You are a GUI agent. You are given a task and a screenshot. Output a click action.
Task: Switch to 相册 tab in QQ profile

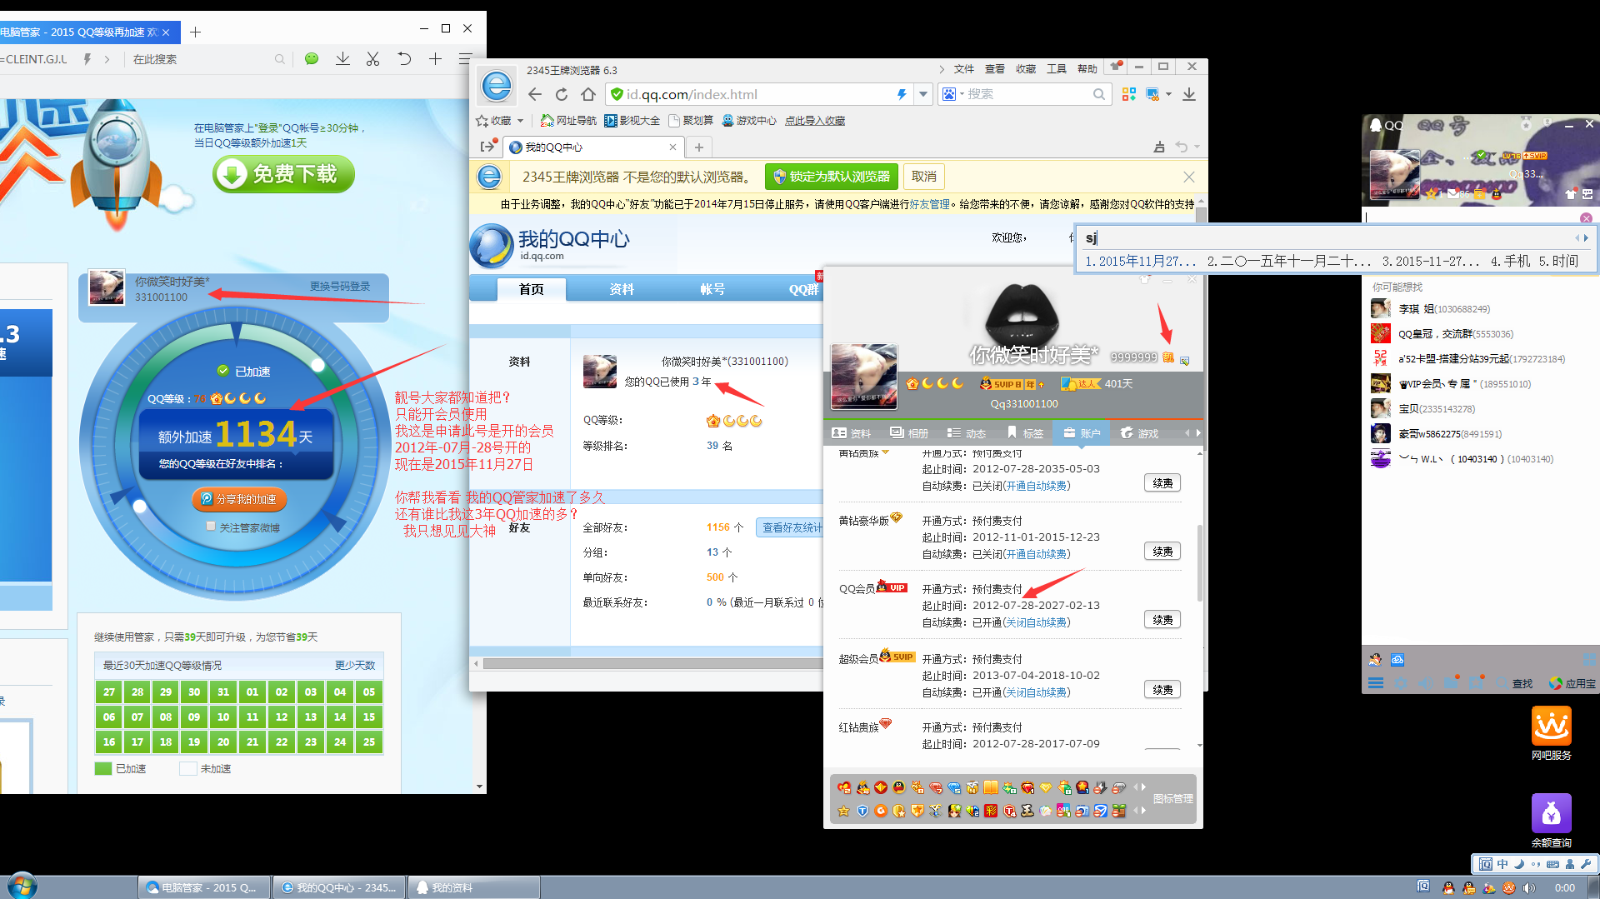pos(909,433)
